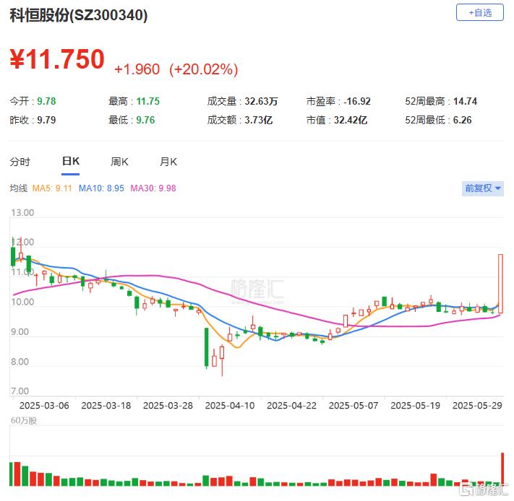Click the 2025-03-18 date axis label
The height and width of the screenshot is (501, 514).
(x=106, y=406)
